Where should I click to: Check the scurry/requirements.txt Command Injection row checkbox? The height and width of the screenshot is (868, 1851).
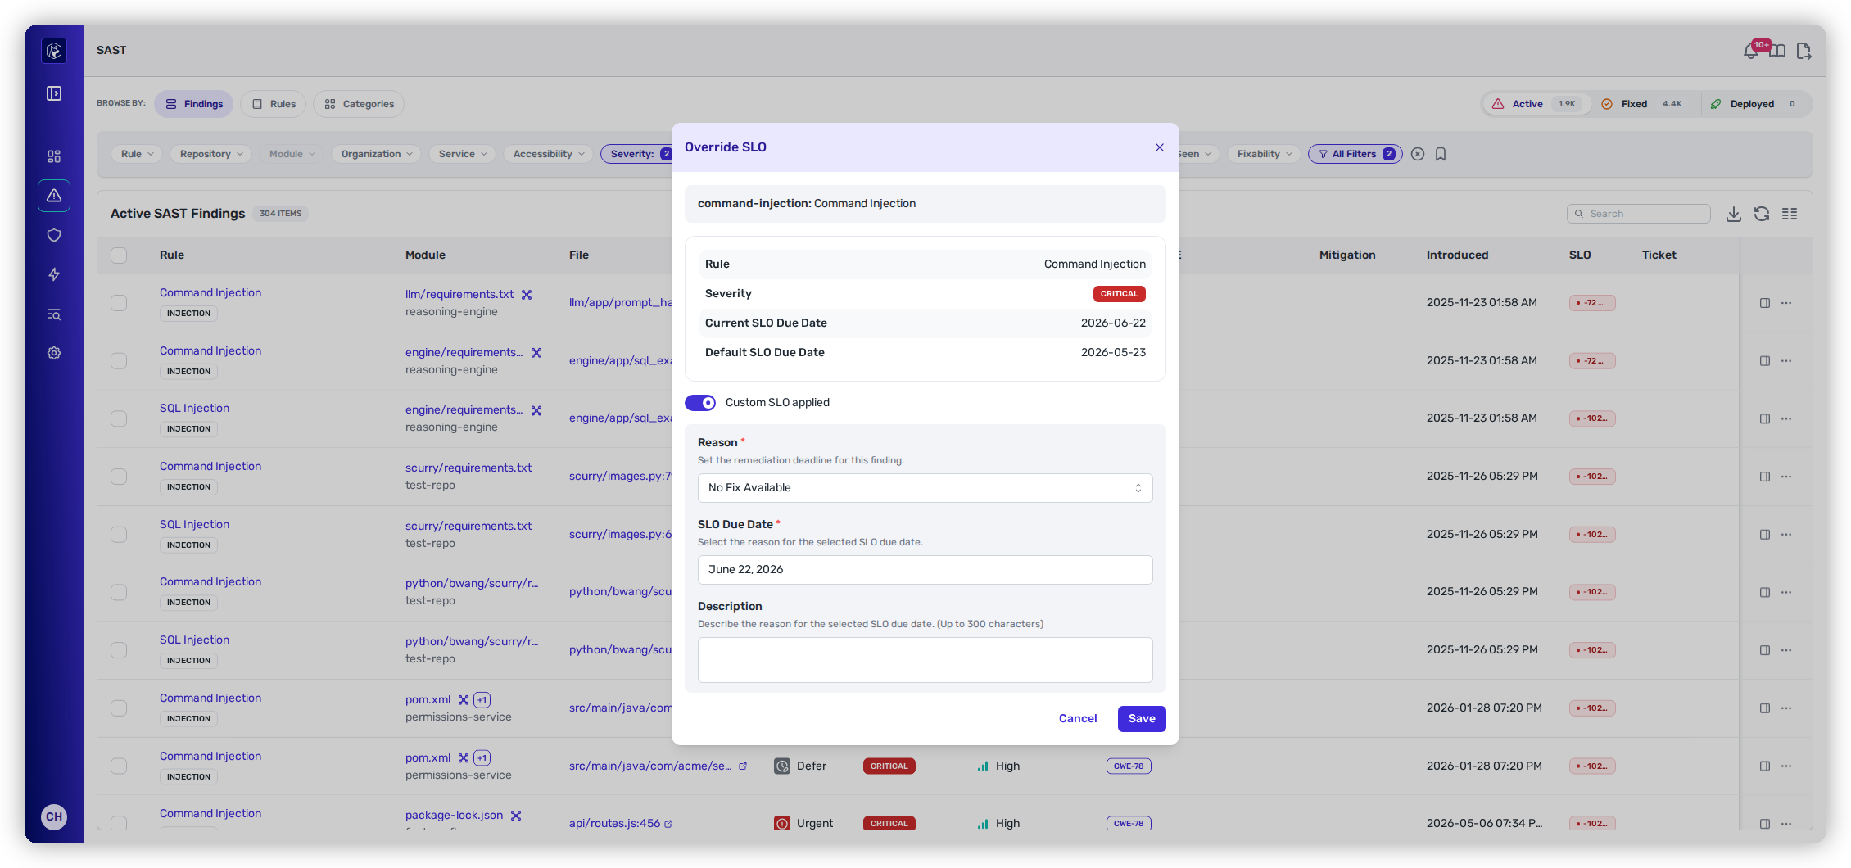pyautogui.click(x=119, y=477)
